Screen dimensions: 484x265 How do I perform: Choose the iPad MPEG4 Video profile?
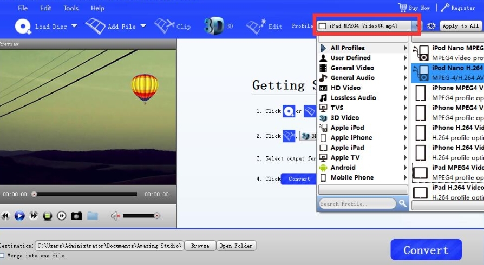[448, 173]
